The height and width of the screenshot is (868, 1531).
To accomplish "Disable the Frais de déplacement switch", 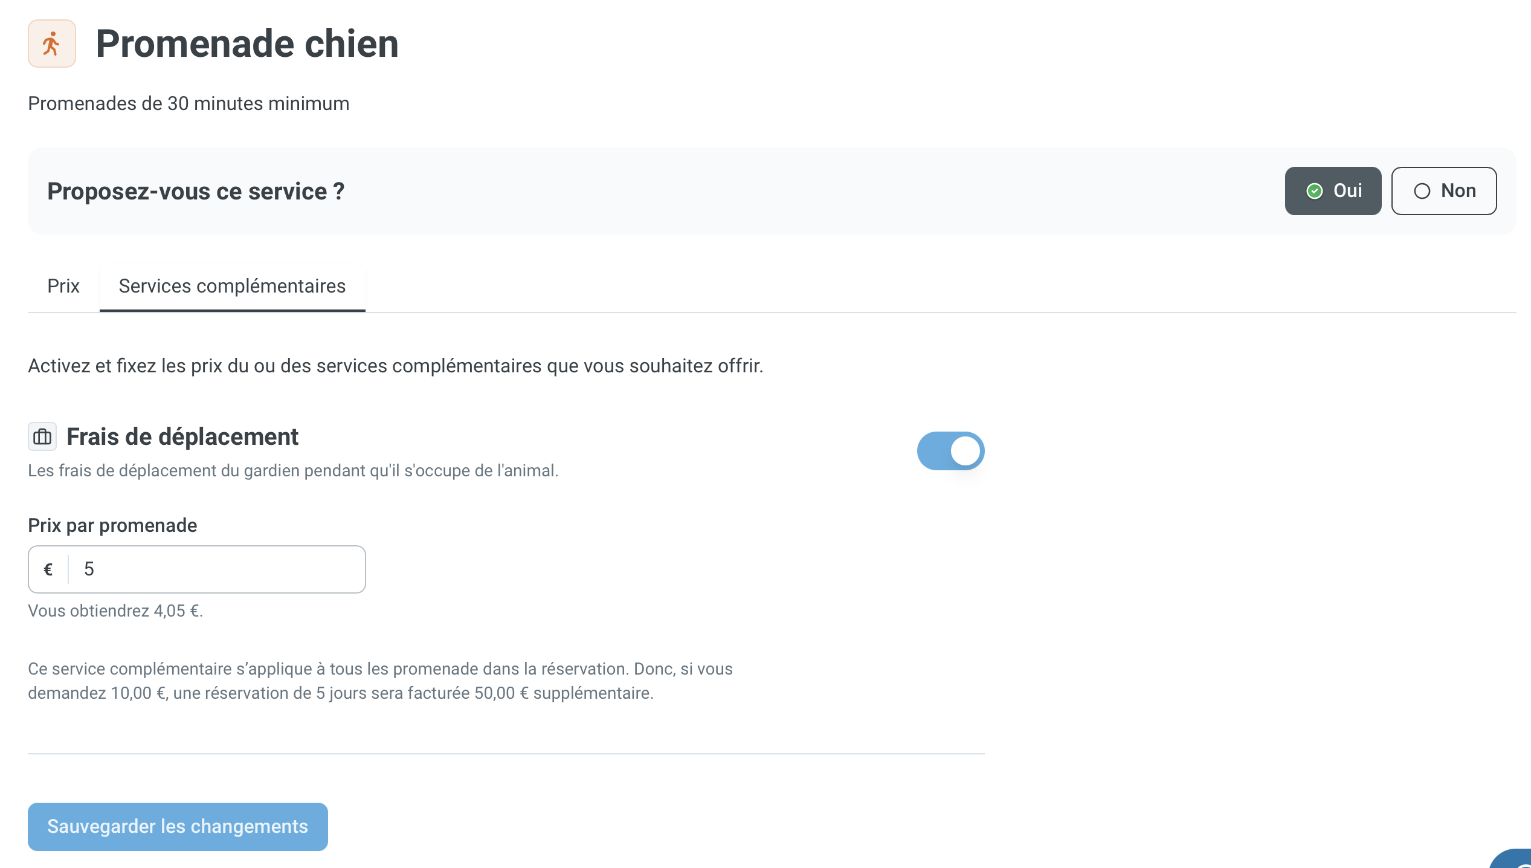I will point(950,450).
